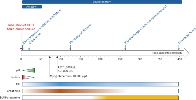The image size is (196, 100).
Task: Click the axis tick label 300
Action: point(140,59)
